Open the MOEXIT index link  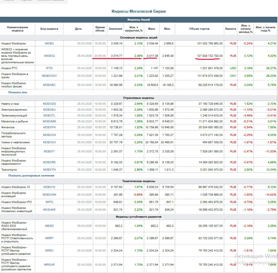coord(49,152)
